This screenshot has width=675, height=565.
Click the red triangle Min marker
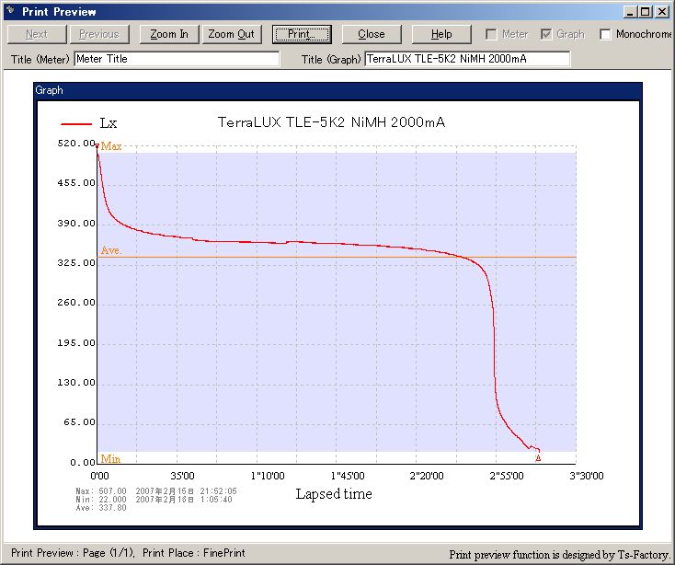click(x=538, y=457)
